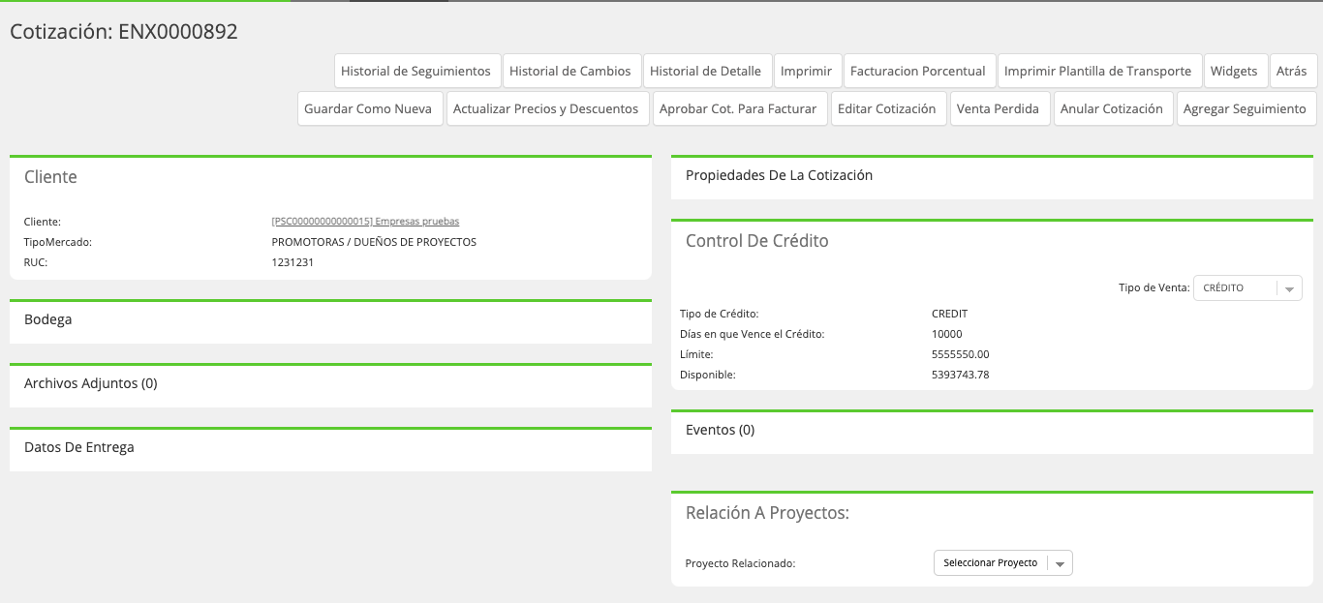1323x603 pixels.
Task: Click the credit limit value 5555550.00
Action: pyautogui.click(x=961, y=354)
